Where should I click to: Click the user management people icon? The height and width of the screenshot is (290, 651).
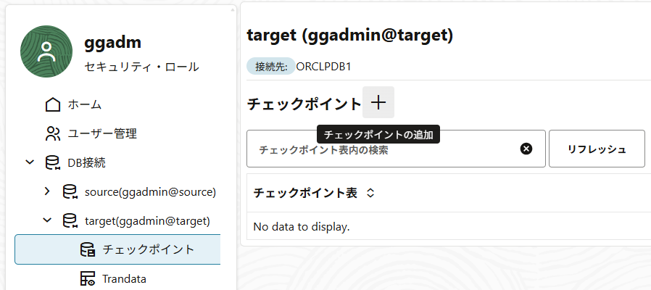pos(53,133)
